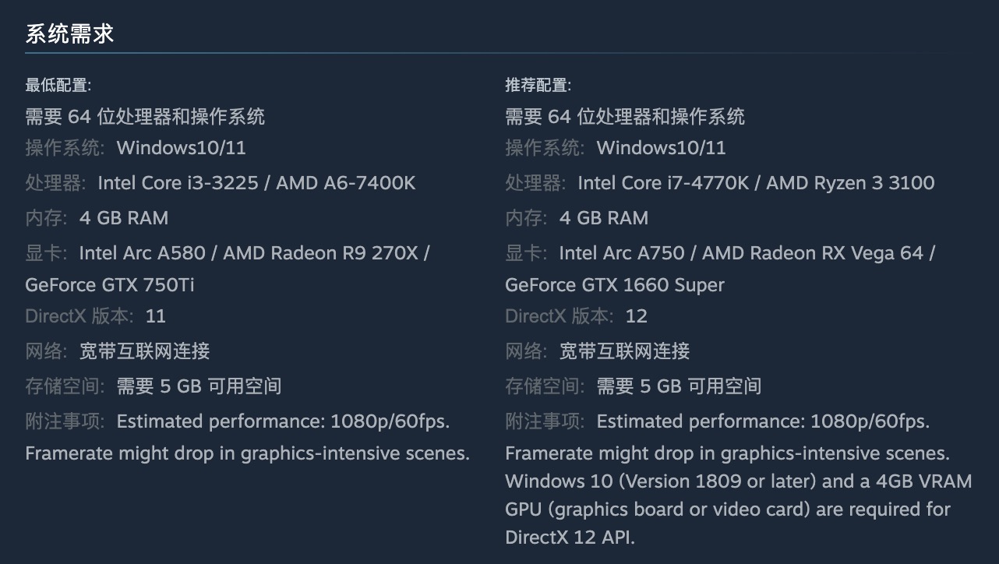Click the 推荐配置 column heading
Screen dimensions: 999x564
[538, 85]
